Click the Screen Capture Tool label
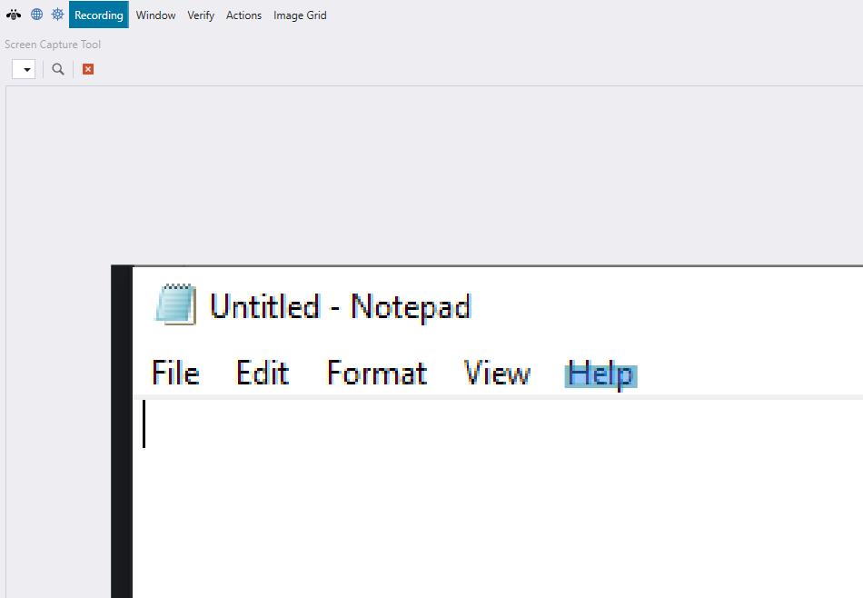The image size is (863, 598). click(53, 45)
